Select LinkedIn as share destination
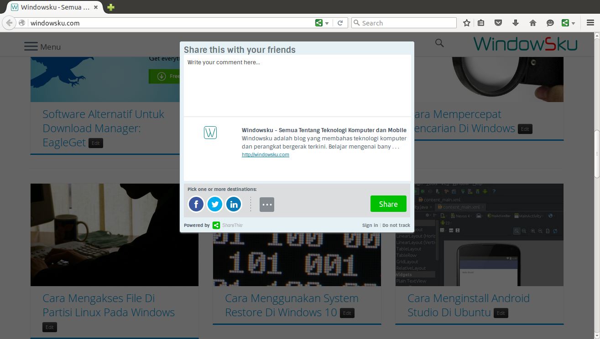 234,204
